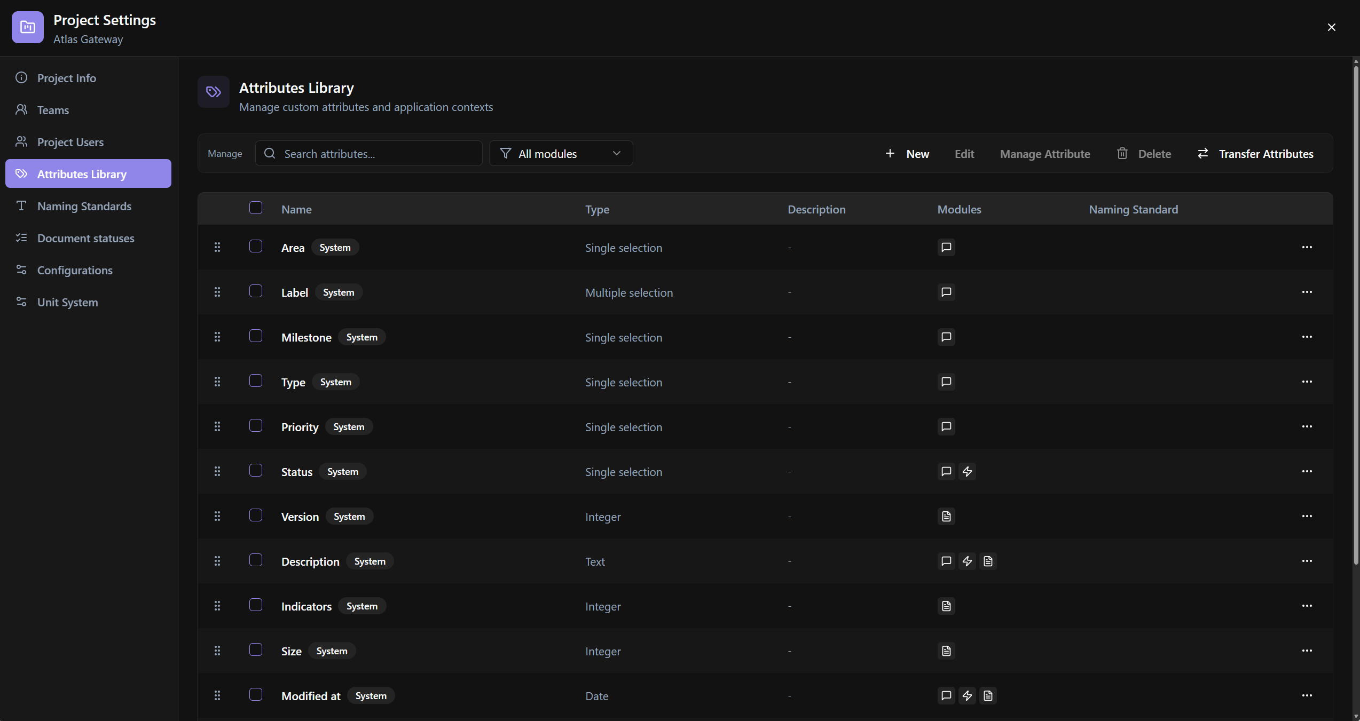
Task: Click the lightning bolt icon in Status row
Action: (967, 471)
